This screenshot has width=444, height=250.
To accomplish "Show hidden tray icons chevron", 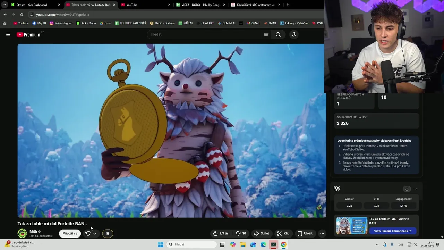I will (377, 244).
